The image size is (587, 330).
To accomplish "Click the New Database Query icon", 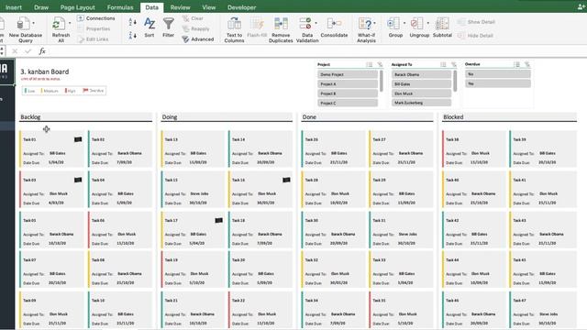I will point(23,24).
